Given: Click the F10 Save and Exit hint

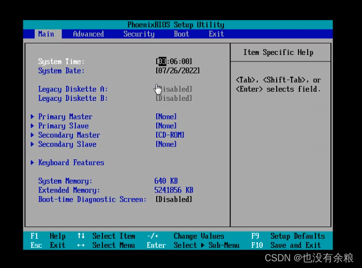Looking at the screenshot, I should tap(286, 245).
